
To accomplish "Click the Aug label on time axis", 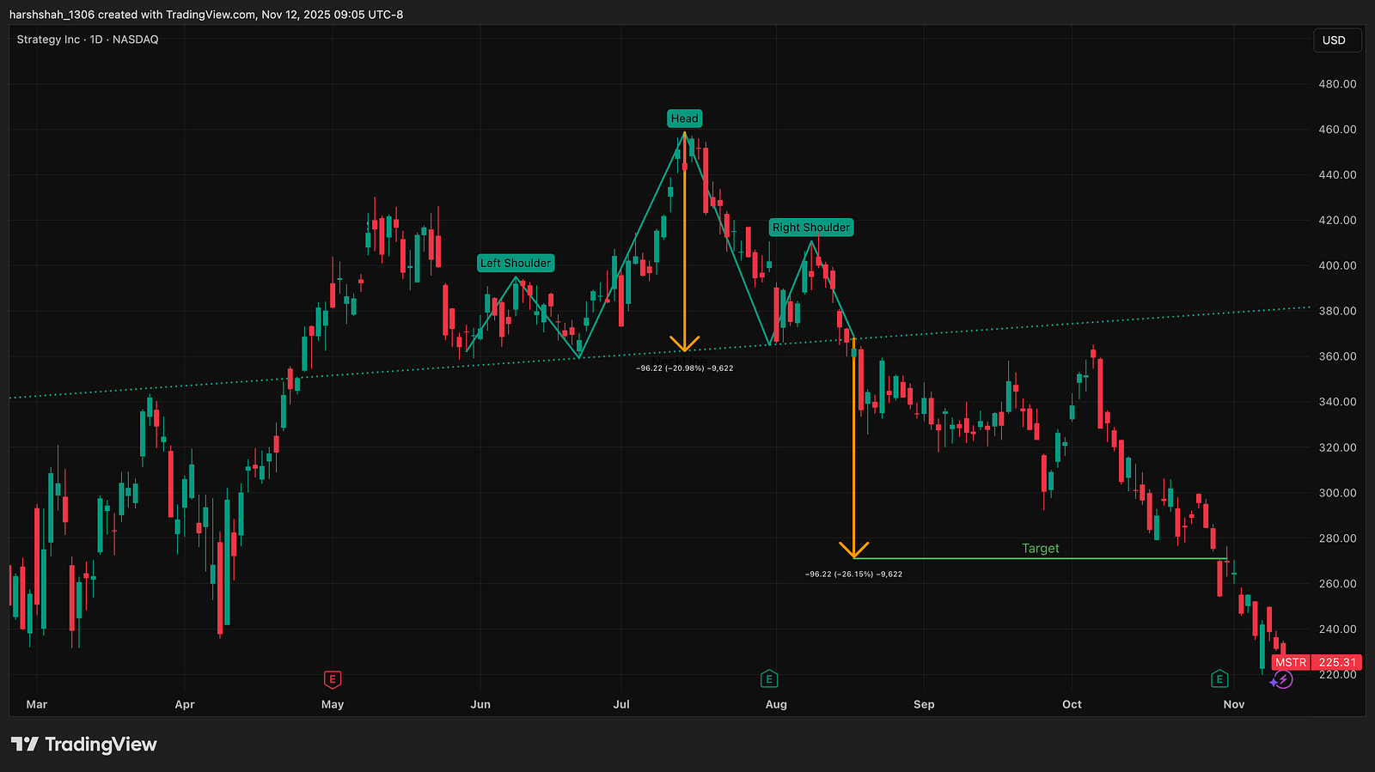I will 776,705.
